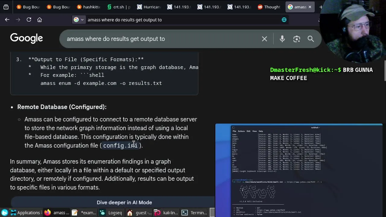Click the Google logo
Screen dimensions: 386x217
pyautogui.click(x=27, y=38)
